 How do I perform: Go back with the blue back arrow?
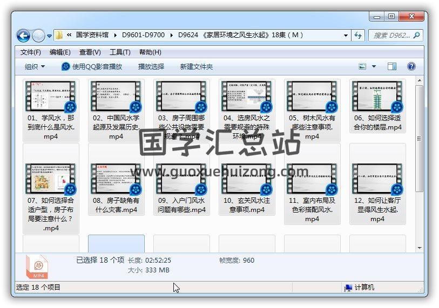click(24, 36)
